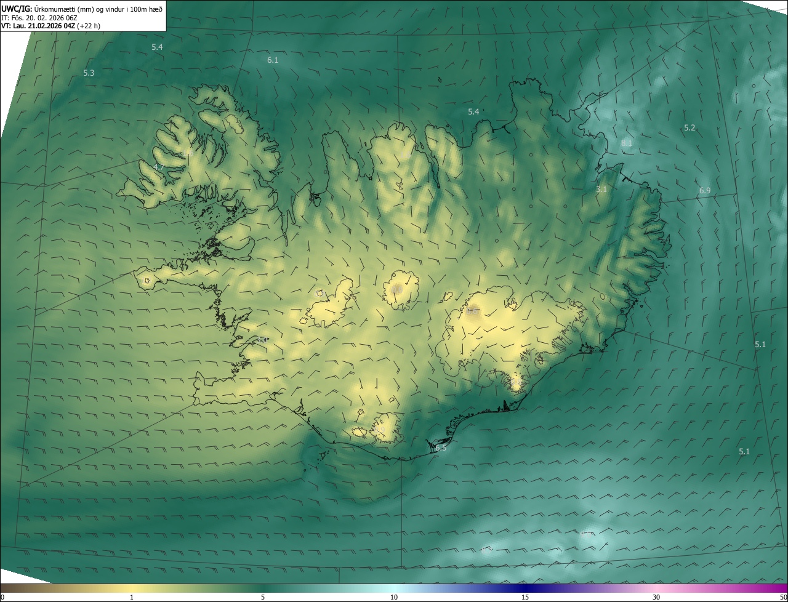Click the '8.1' value label on the map
Image resolution: width=788 pixels, height=602 pixels.
(x=627, y=143)
